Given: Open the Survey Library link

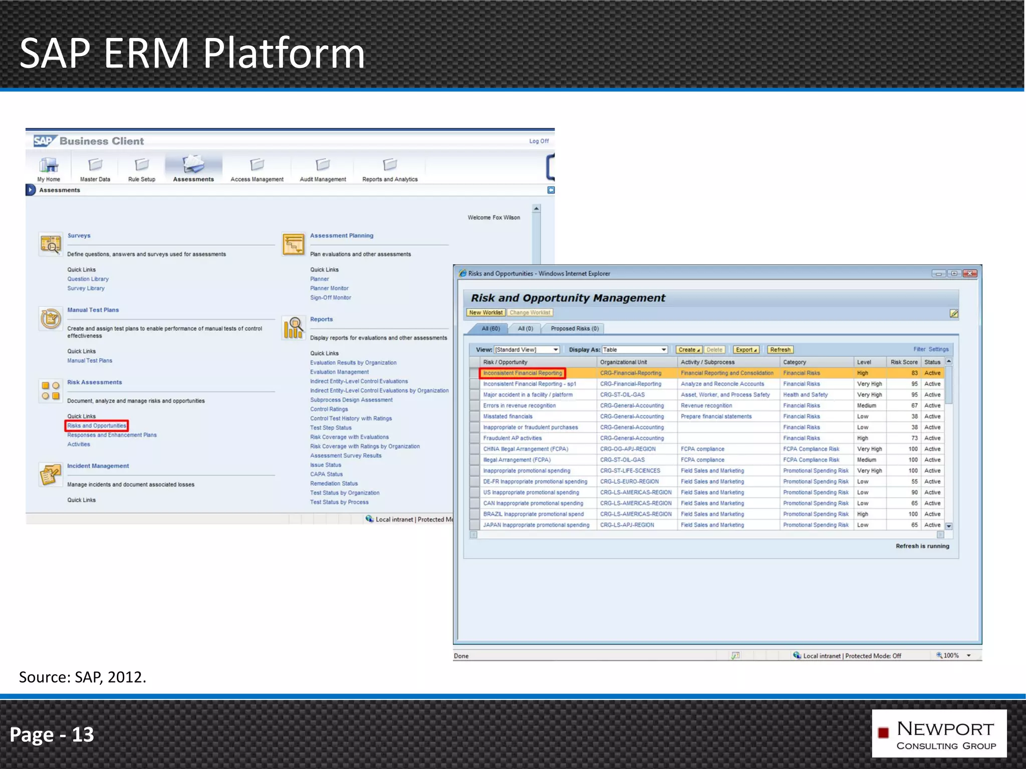Looking at the screenshot, I should 86,288.
